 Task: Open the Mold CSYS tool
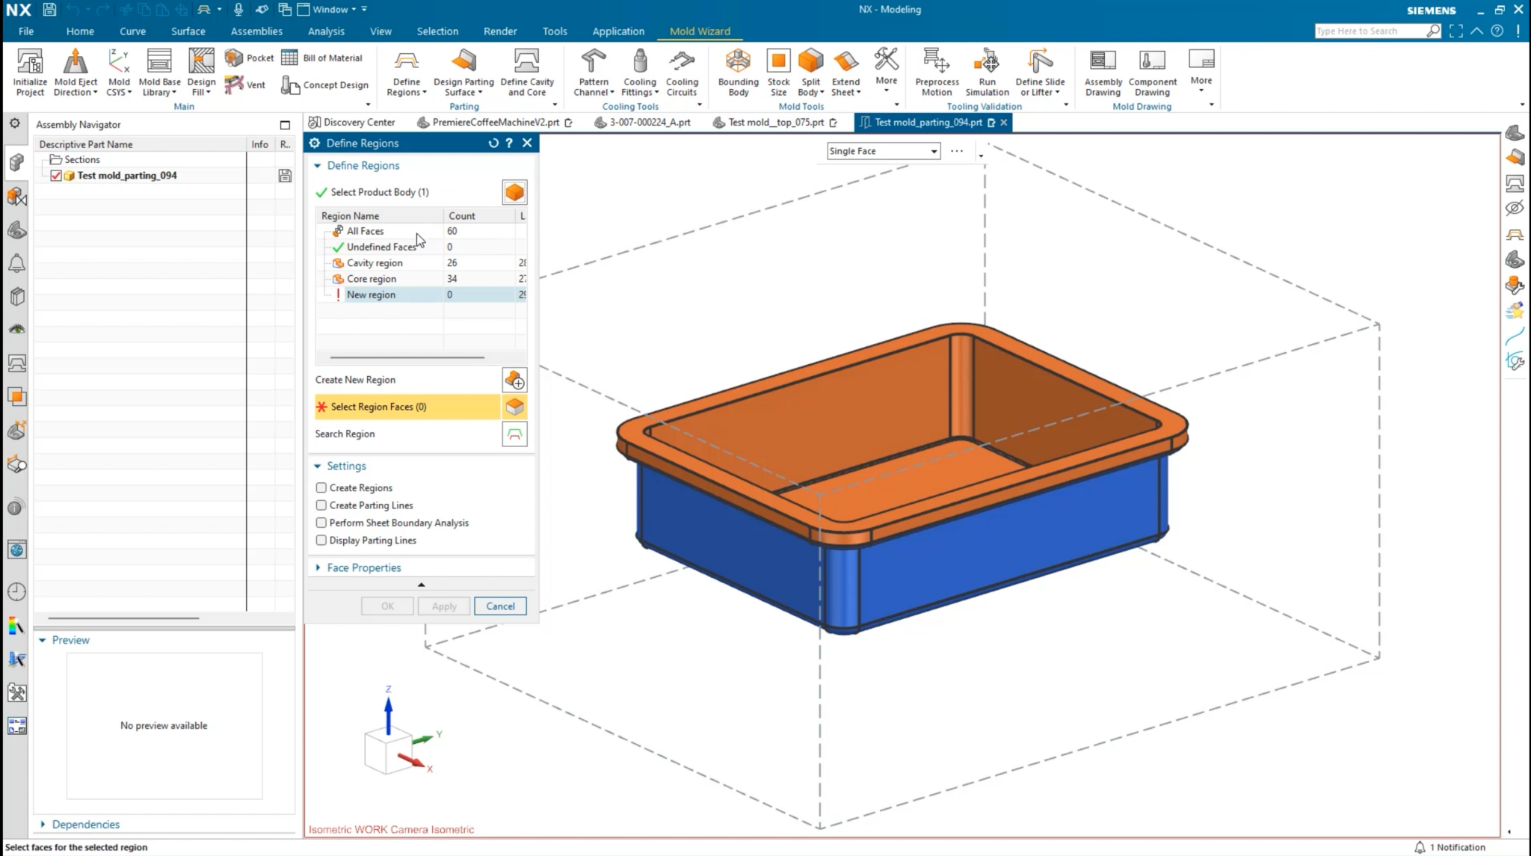tap(119, 71)
